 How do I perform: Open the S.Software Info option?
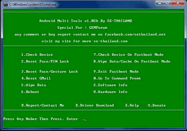pos(110,85)
